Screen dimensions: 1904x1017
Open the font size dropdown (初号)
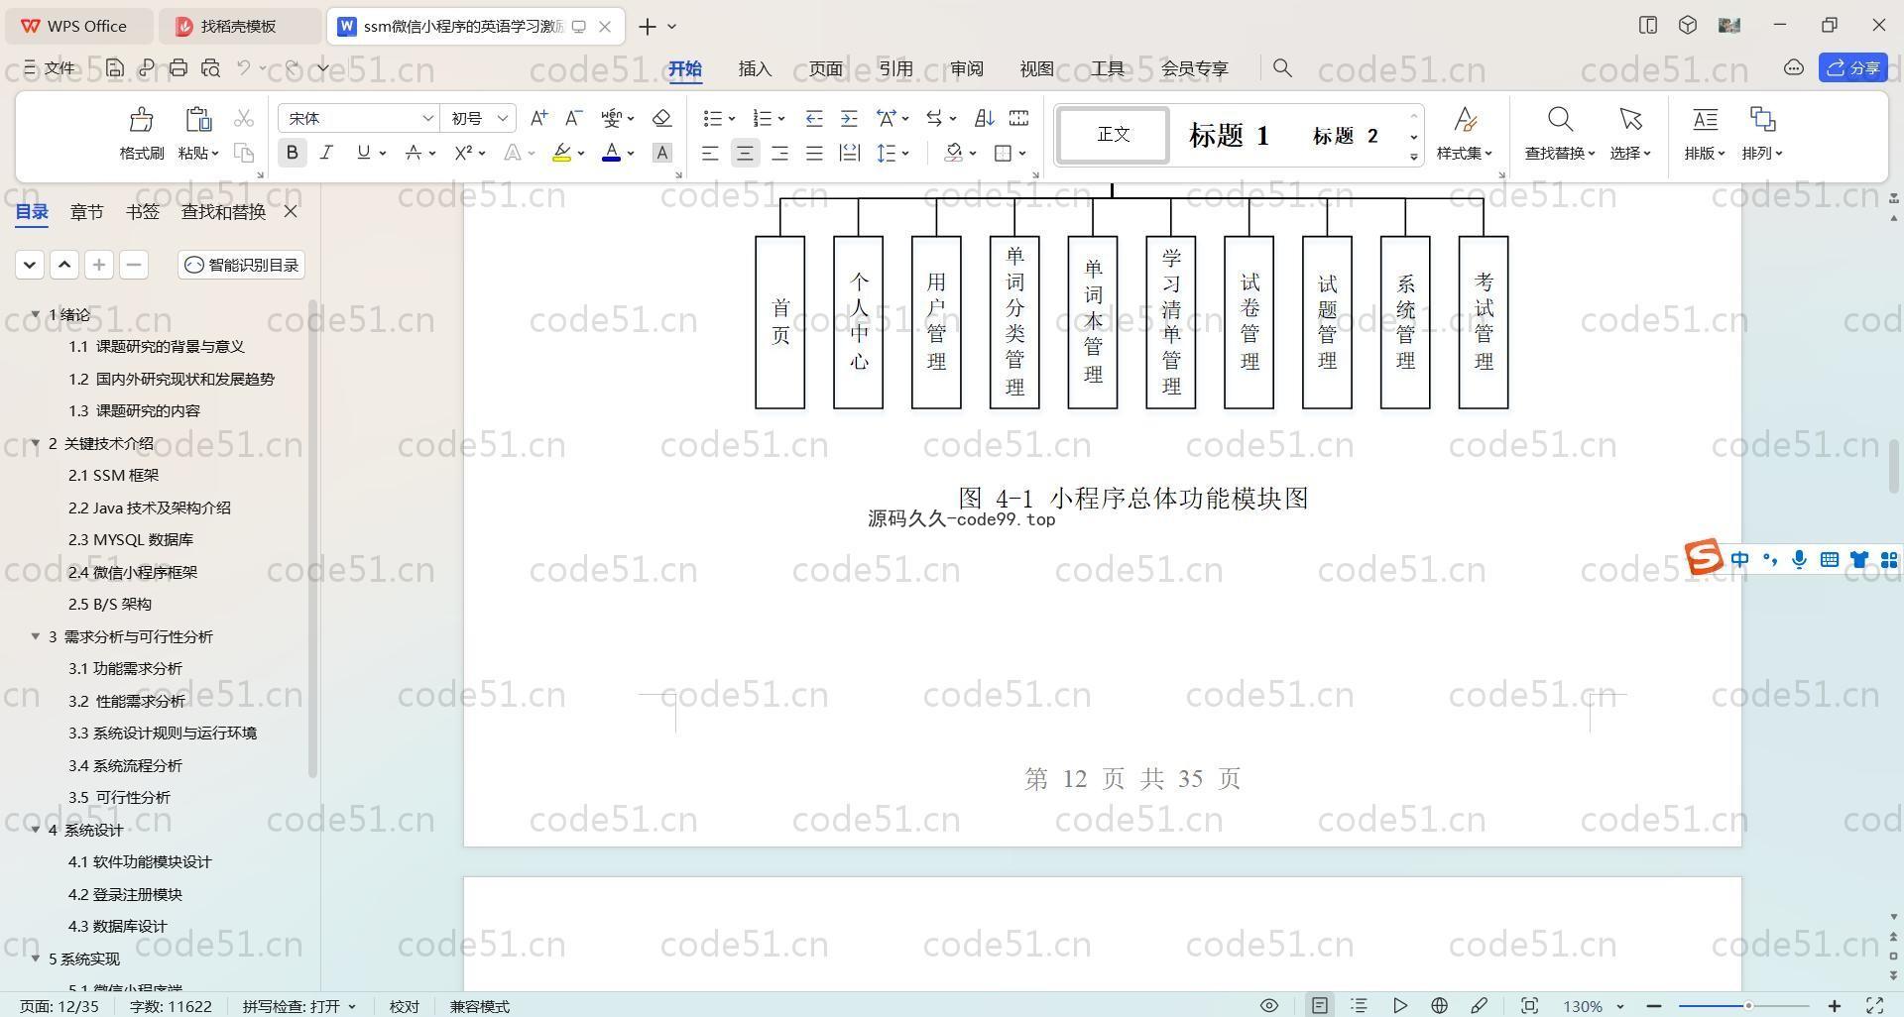tap(503, 118)
